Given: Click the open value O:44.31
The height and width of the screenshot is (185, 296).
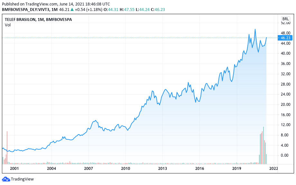Looking at the screenshot, I should (x=111, y=9).
